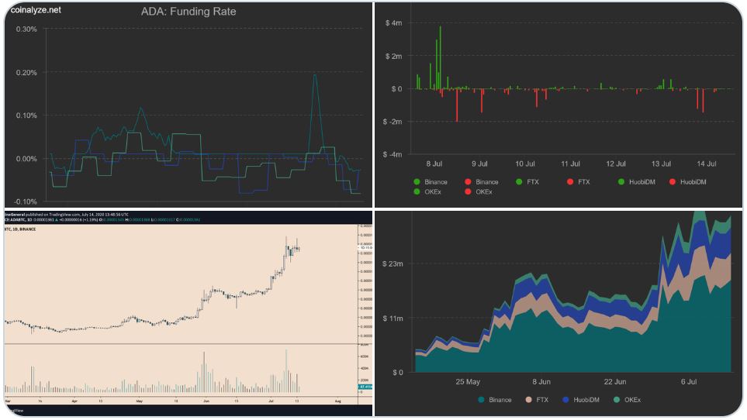Click the tallest volume bar in July
Image resolution: width=747 pixels, height=420 pixels.
click(286, 371)
